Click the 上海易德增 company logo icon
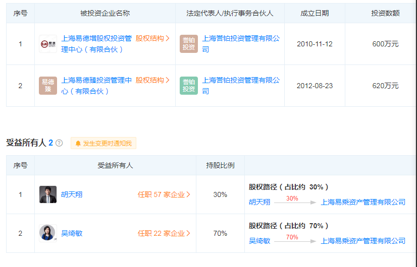 (x=48, y=44)
